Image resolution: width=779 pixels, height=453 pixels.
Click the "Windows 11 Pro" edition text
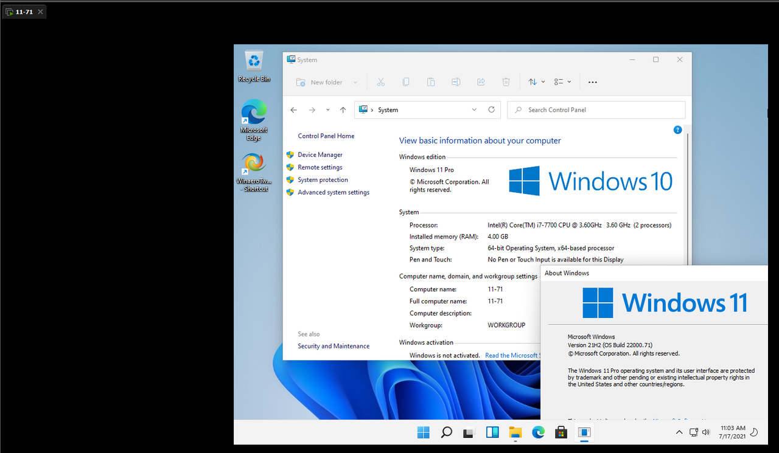coord(431,170)
